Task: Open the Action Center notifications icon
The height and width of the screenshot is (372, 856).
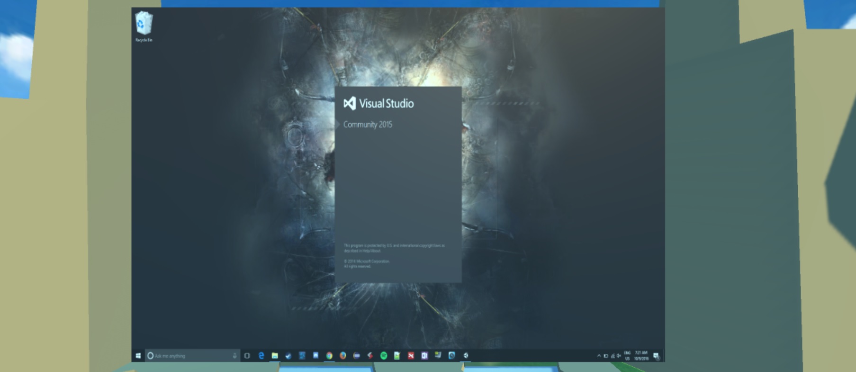Action: [x=656, y=356]
